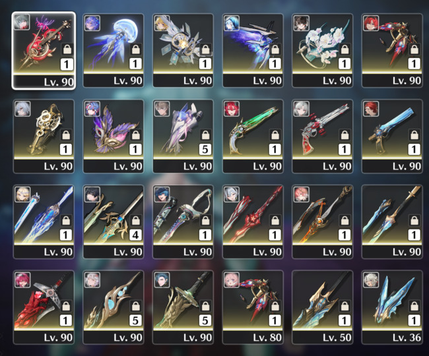
Task: Select the blue crystal gauntlets at Lv. 36
Action: (392, 307)
